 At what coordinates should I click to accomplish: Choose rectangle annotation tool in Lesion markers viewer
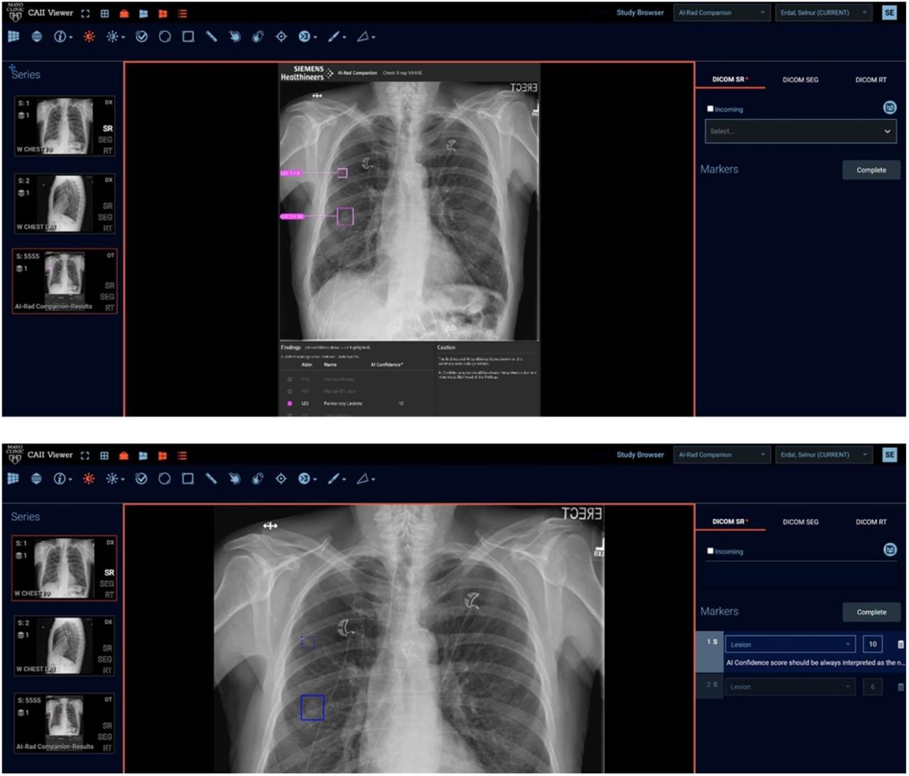point(187,479)
